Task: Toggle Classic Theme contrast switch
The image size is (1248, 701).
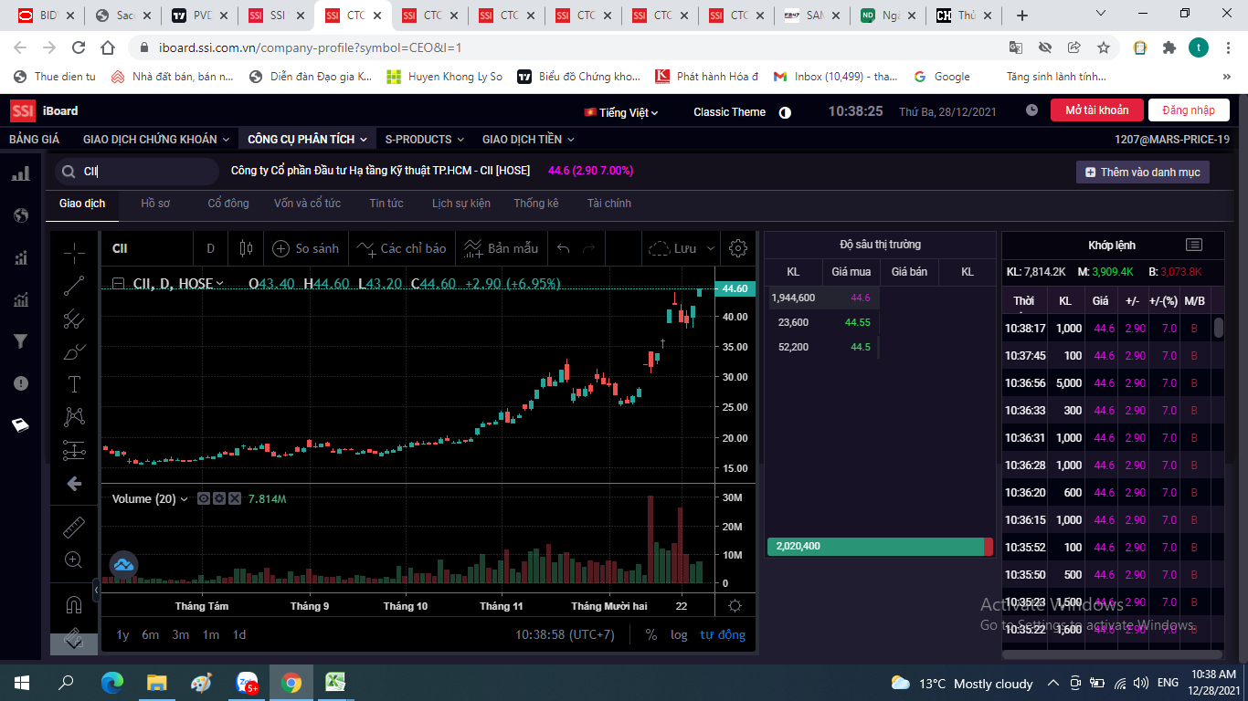Action: pos(785,112)
